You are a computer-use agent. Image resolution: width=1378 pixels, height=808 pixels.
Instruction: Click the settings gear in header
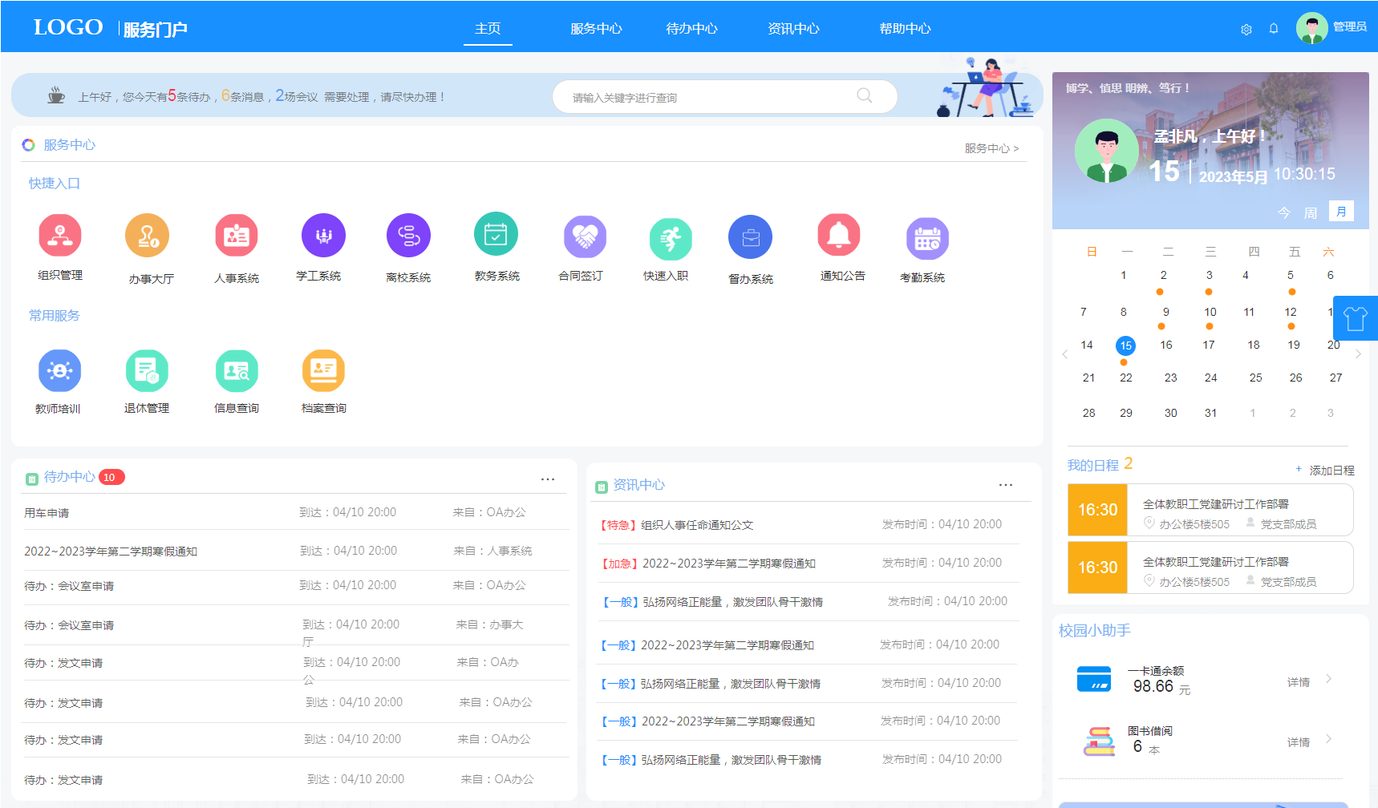click(1246, 30)
